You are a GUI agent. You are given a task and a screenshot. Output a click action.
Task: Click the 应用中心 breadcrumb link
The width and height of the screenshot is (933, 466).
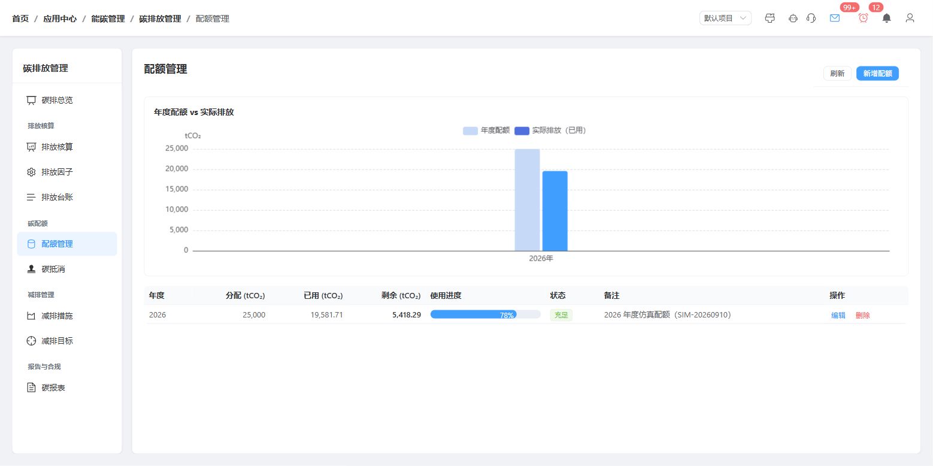[60, 19]
